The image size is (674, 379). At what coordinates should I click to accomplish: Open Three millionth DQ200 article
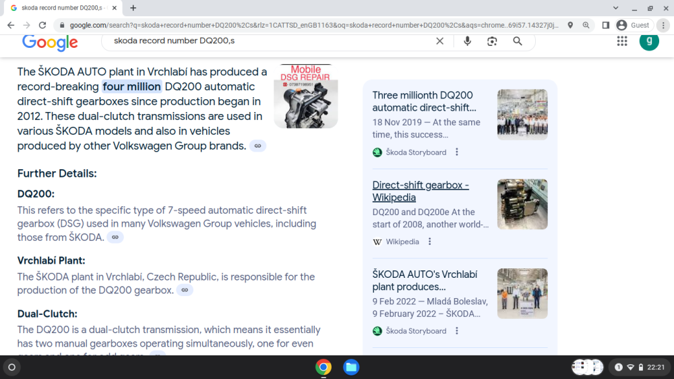point(424,102)
